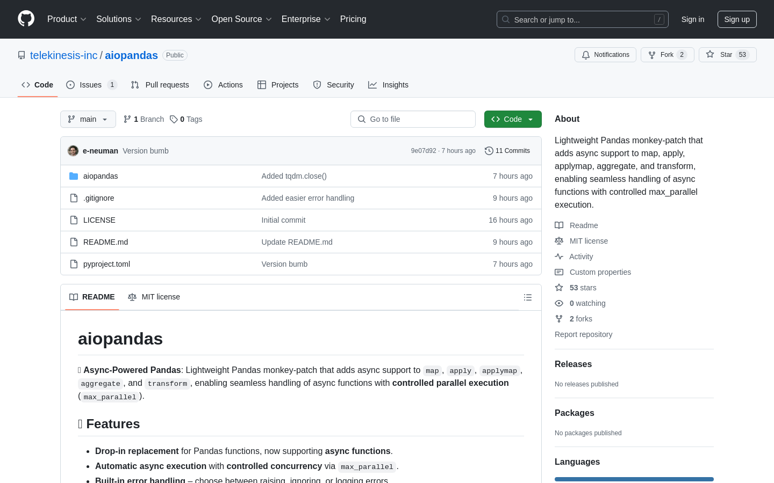
Task: Expand the Resources menu
Action: pyautogui.click(x=176, y=19)
